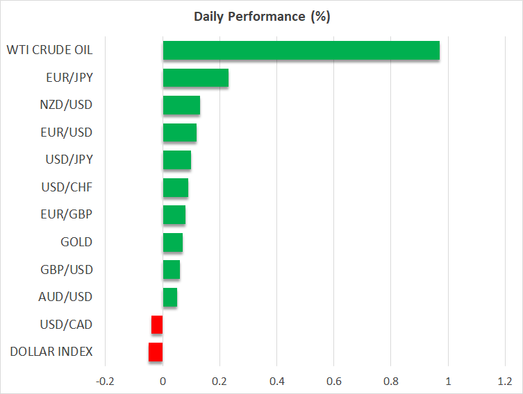Select the GOLD bar

click(172, 243)
